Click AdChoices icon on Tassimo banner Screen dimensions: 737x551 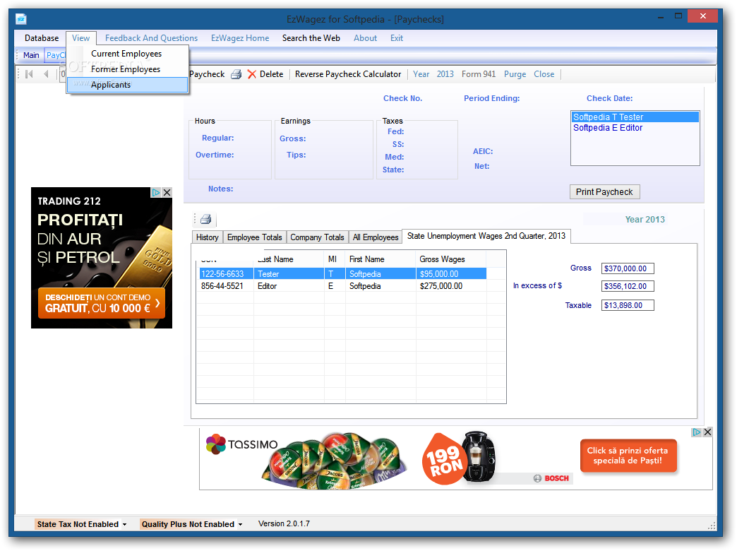(x=697, y=432)
